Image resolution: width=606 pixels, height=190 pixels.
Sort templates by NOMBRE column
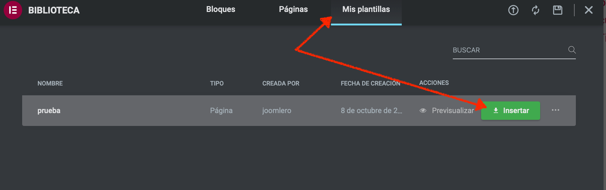tap(50, 83)
